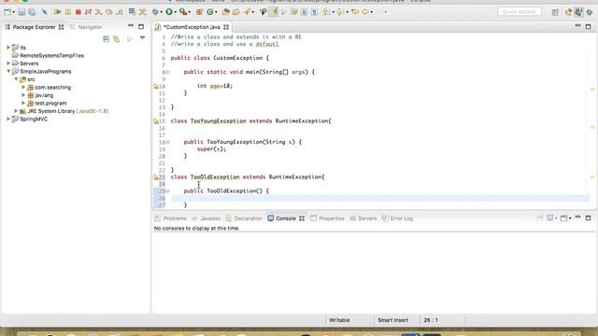Expand the test.program package
598x336 pixels.
coord(23,104)
